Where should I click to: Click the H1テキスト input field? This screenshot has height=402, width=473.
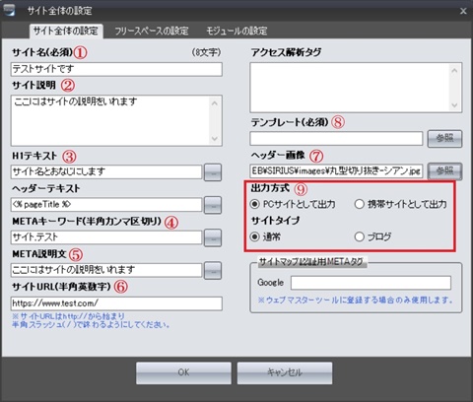point(106,171)
